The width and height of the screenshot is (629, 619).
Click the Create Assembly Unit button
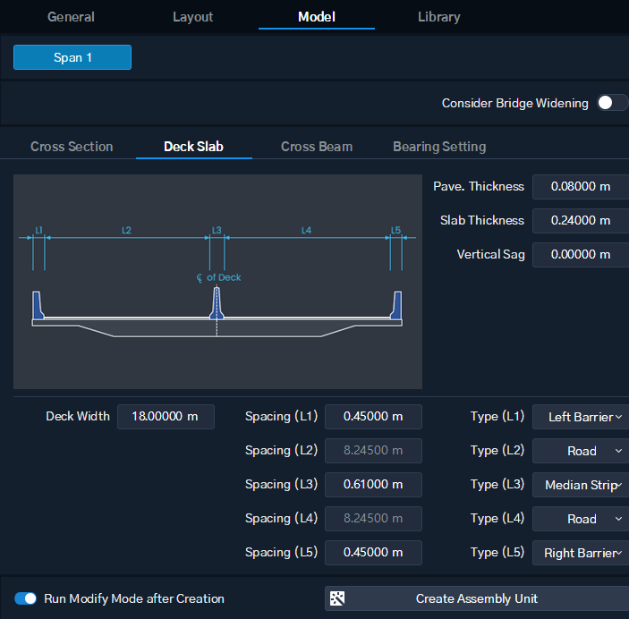tap(477, 598)
